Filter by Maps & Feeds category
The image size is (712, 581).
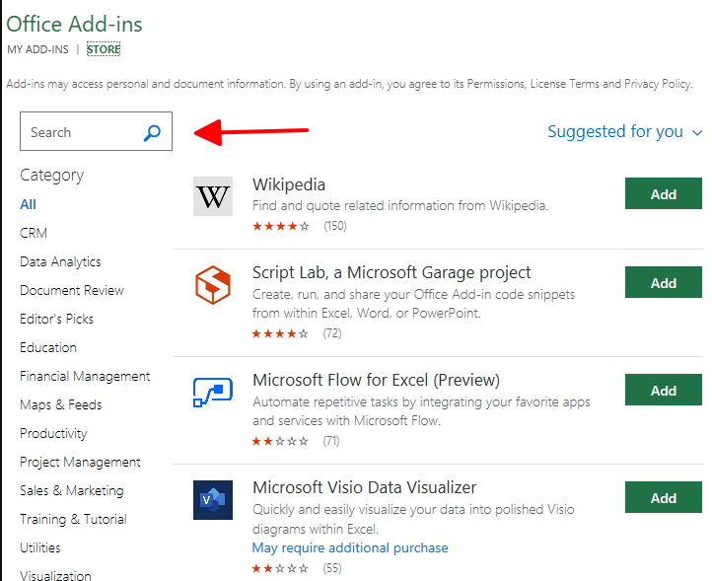click(61, 404)
